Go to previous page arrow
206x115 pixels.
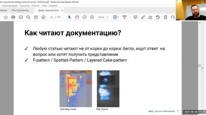click(36, 17)
